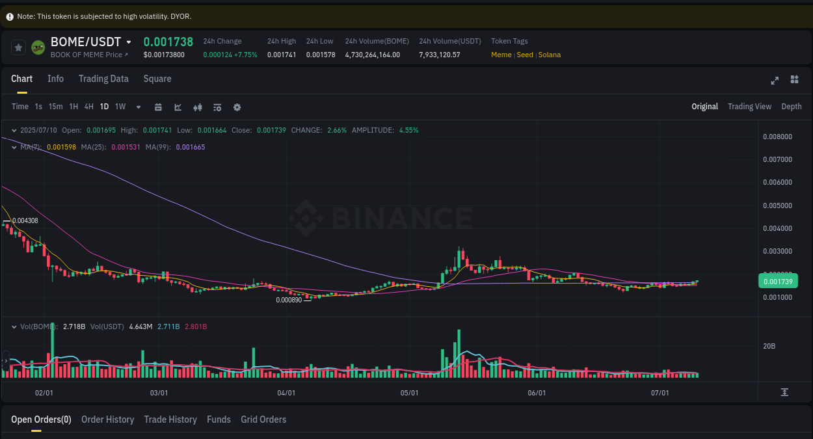Open the chart display settings list icon
This screenshot has height=439, width=813.
click(217, 107)
